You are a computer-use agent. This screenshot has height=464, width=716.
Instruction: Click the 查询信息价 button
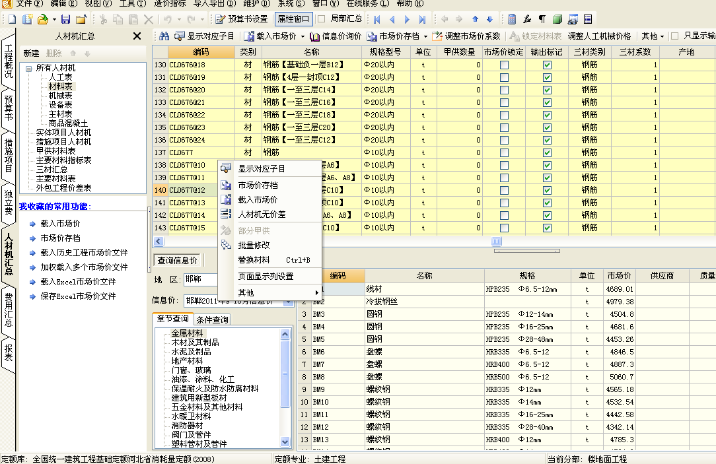pos(177,261)
